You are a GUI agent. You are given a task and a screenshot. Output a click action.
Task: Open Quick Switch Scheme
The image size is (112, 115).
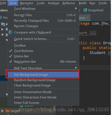coord(43,39)
